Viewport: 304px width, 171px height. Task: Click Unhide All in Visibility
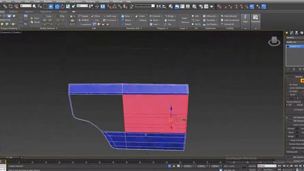(228, 24)
